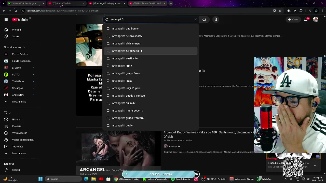Image resolution: width=326 pixels, height=183 pixels.
Task: Expand the Linda Estrella miniplayer chevron
Action: point(315,166)
